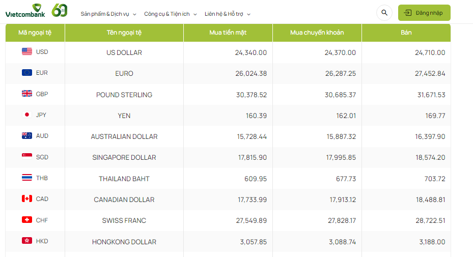This screenshot has height=257, width=473.
Task: Click the Canada flag icon
Action: tap(27, 198)
